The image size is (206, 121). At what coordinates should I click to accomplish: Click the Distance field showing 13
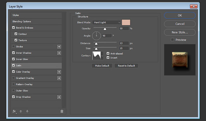124,43
